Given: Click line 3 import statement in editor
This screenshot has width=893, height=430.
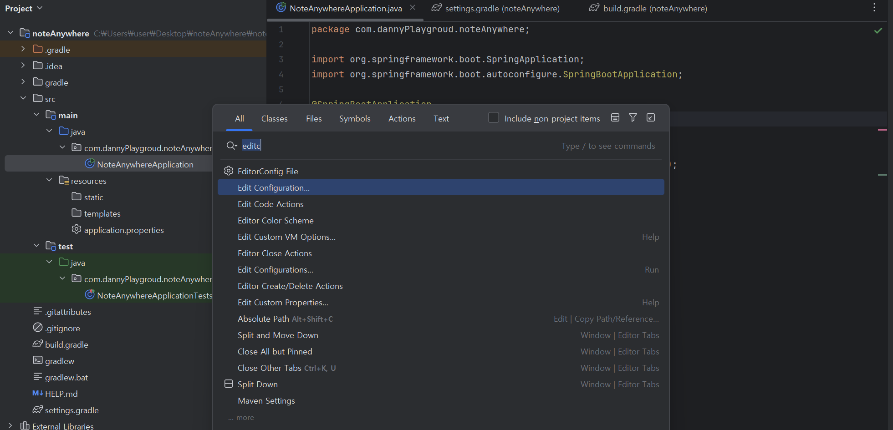Looking at the screenshot, I should [447, 59].
